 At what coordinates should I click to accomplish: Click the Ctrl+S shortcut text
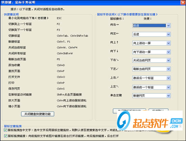point(61,89)
